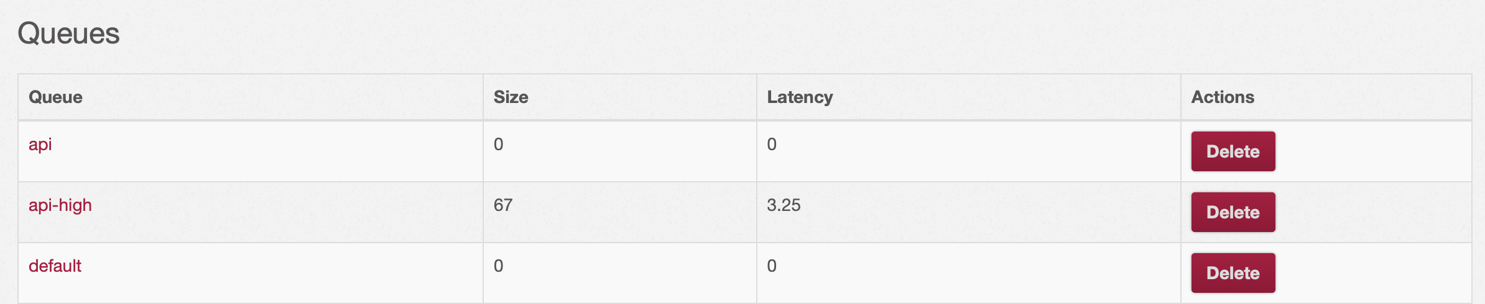
Task: Open the api queue link
Action: [40, 145]
